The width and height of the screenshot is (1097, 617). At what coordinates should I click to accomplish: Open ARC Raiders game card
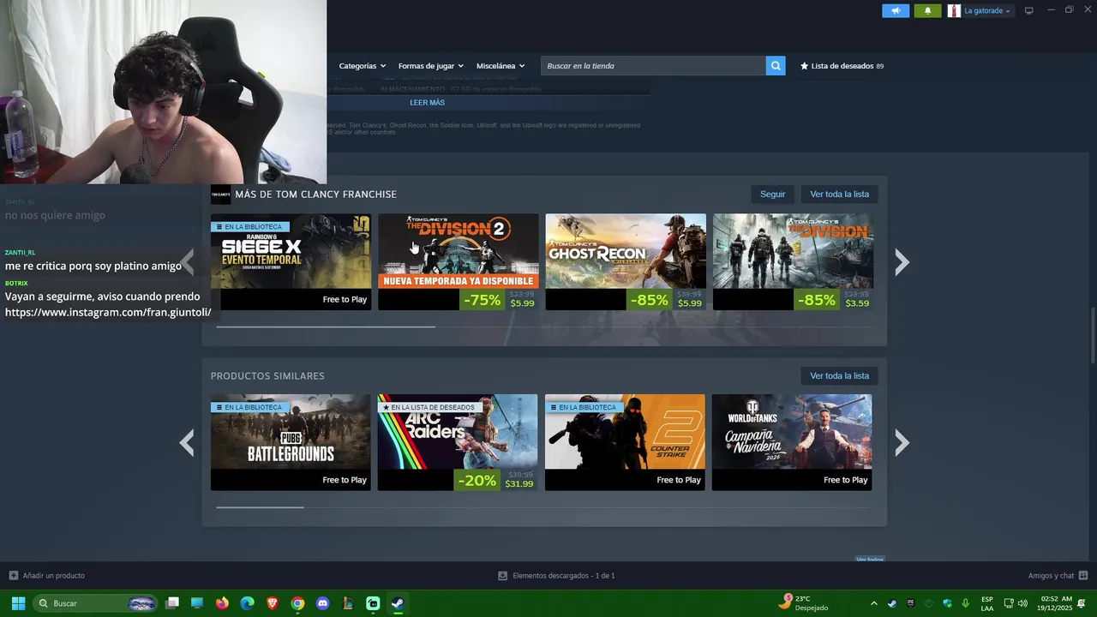point(458,443)
